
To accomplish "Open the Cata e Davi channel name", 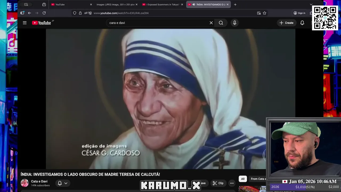I will click(x=39, y=181).
